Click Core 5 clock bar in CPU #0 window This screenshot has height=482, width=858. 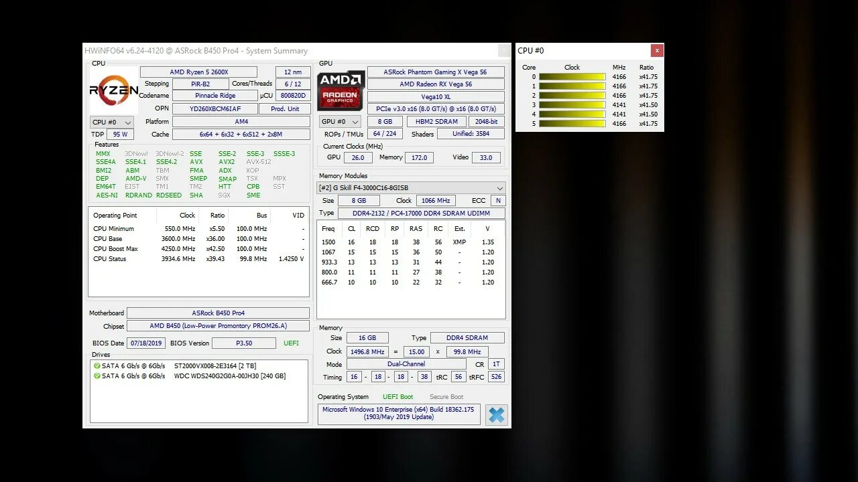pos(572,124)
